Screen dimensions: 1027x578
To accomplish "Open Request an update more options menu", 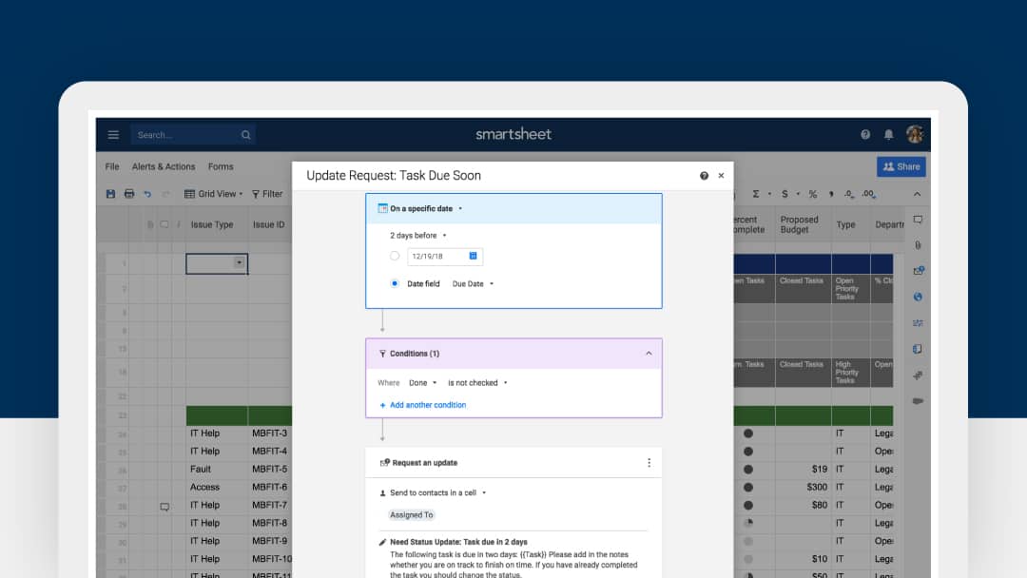I will [x=649, y=463].
